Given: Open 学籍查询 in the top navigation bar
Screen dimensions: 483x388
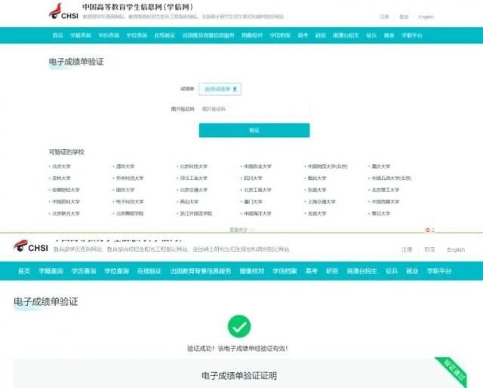Looking at the screenshot, I should pyautogui.click(x=81, y=35).
